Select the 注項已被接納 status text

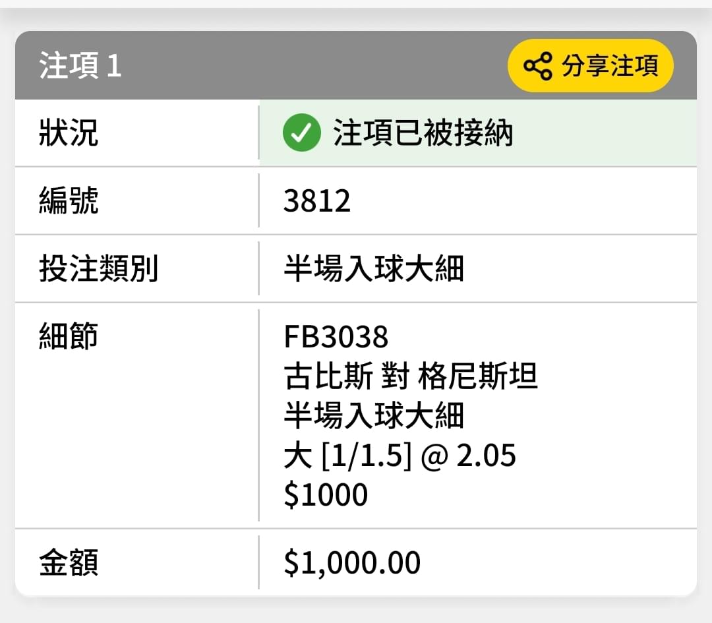(x=423, y=133)
